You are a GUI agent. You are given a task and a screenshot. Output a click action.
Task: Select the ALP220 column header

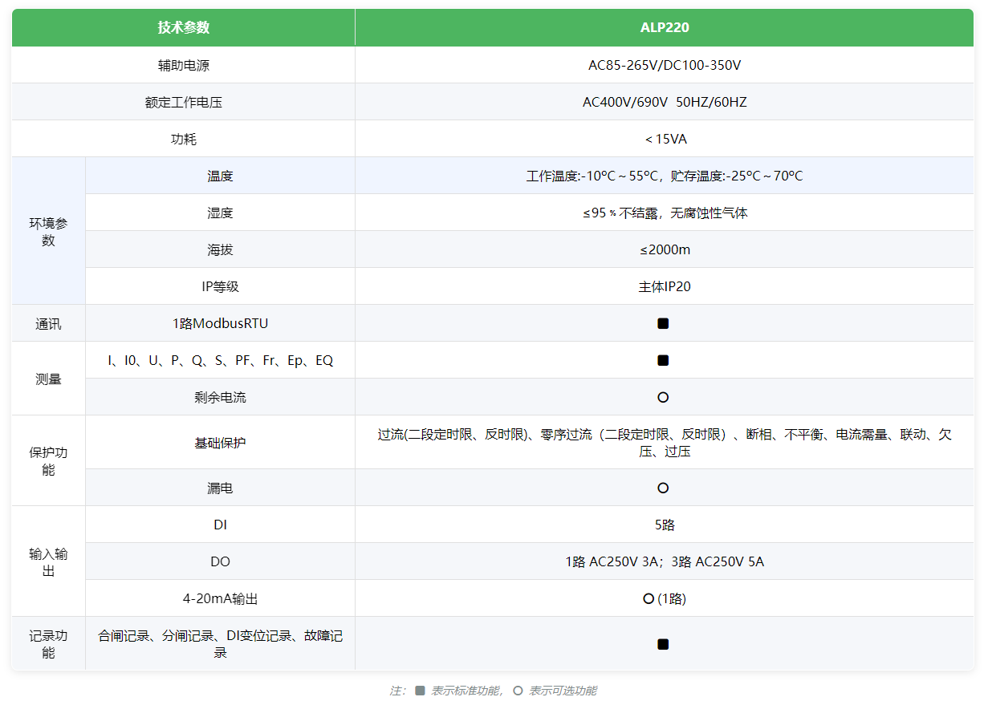click(664, 27)
